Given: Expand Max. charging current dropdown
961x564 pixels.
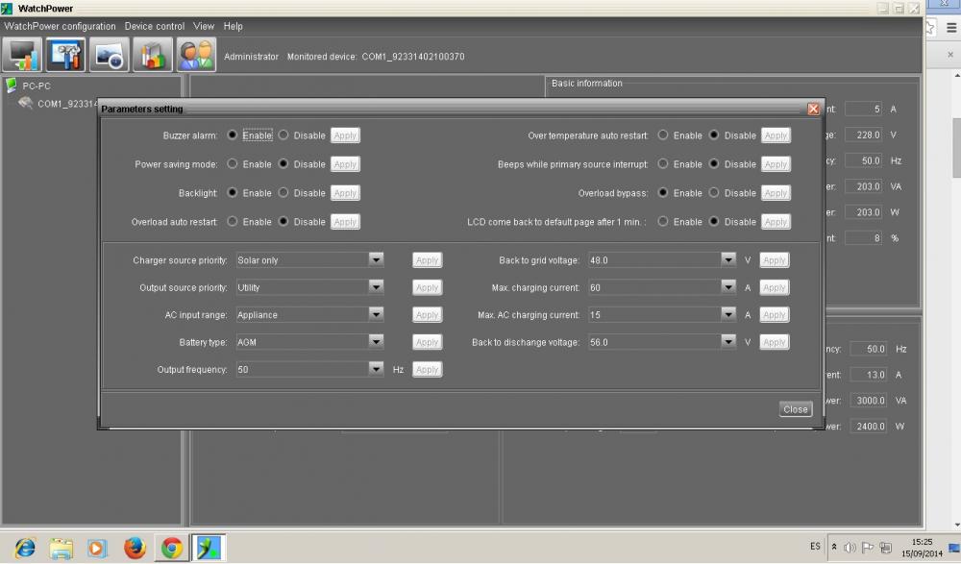Looking at the screenshot, I should [727, 287].
